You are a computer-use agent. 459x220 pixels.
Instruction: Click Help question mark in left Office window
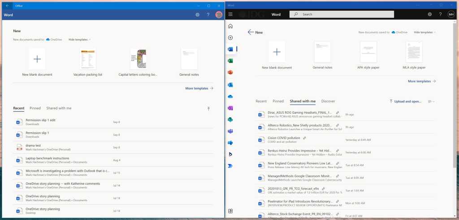(x=208, y=15)
